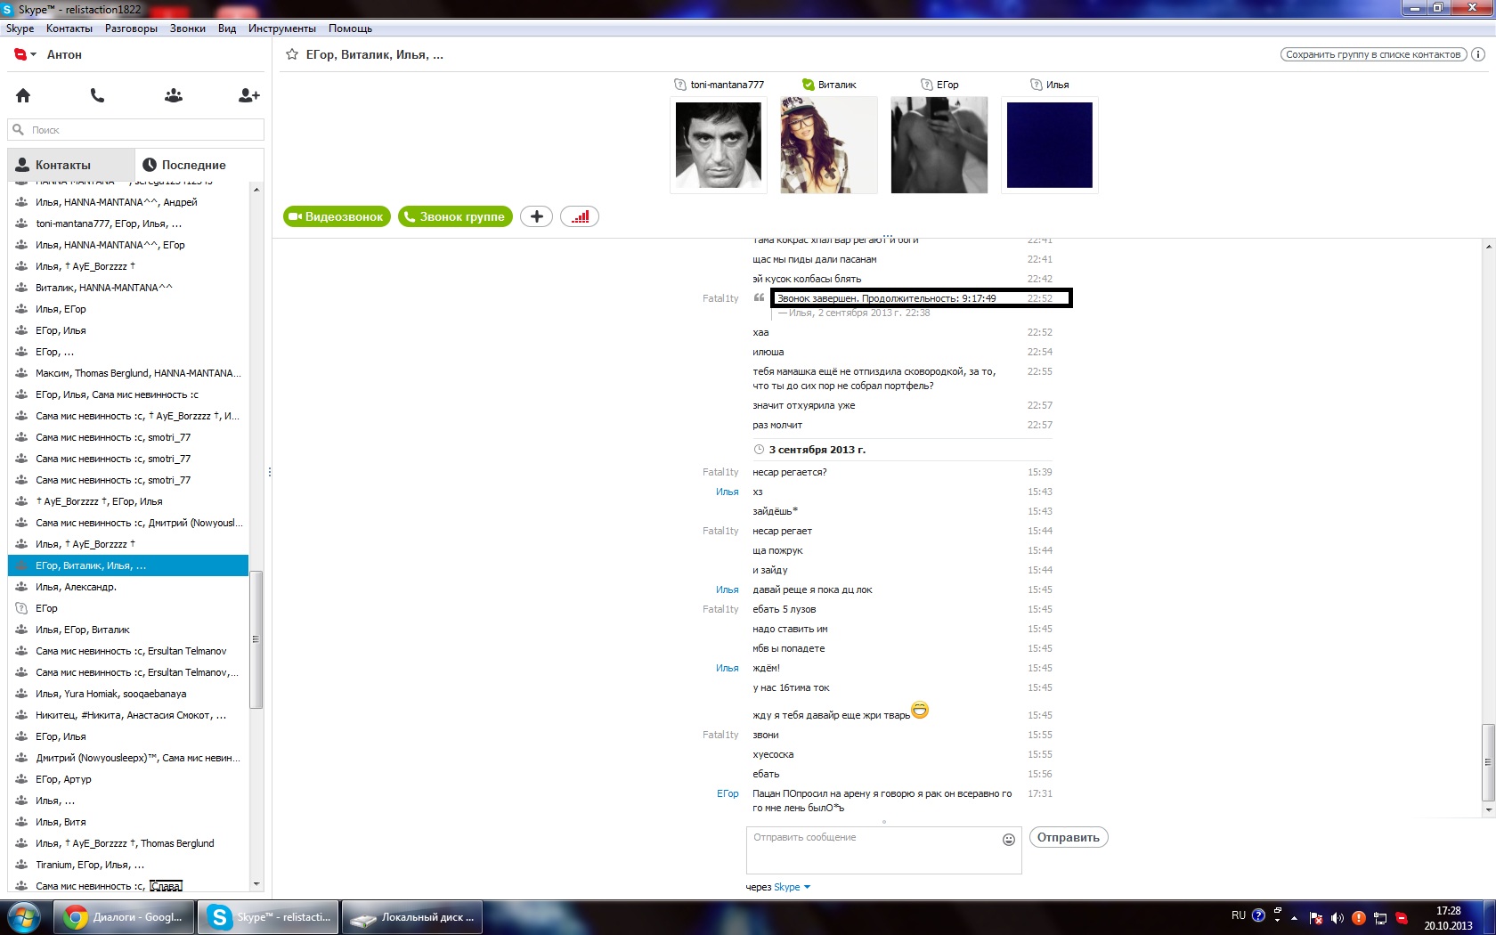Switch to Chrome Диалоги taskbar window

124,917
